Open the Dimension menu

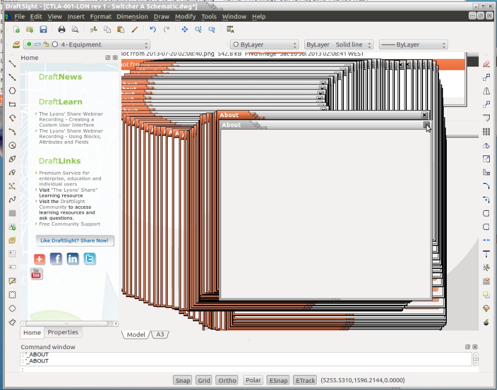pyautogui.click(x=132, y=17)
